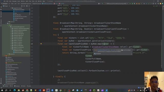This screenshot has width=164, height=92.
Task: Open Pull Requests tool window on the left sidebar
Action: [1, 23]
